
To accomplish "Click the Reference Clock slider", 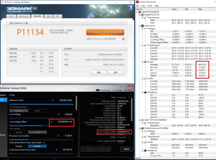I will coord(41,104).
